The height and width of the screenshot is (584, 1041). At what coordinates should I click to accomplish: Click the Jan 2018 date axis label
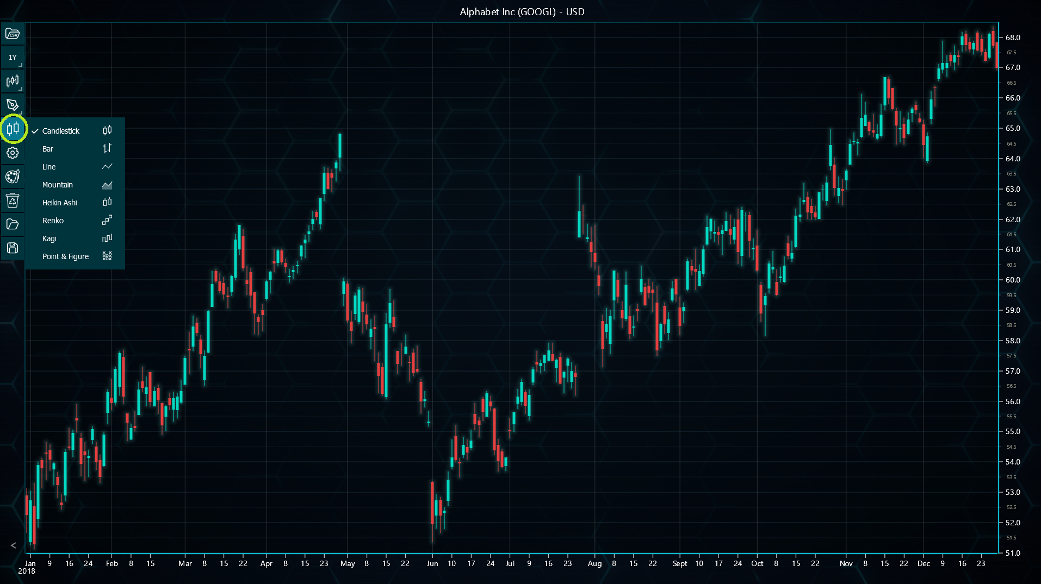27,567
